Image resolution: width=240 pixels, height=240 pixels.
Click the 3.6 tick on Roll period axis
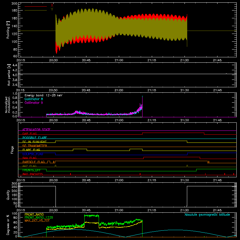point(15,85)
